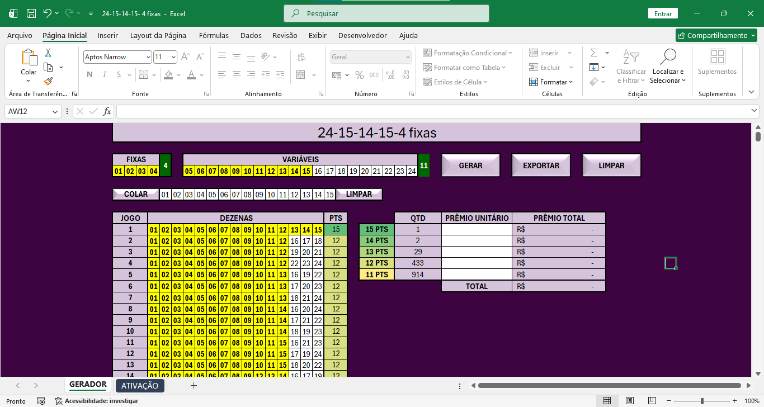Open font name dropdown Aptos Narrow
Image resolution: width=764 pixels, height=407 pixels.
[x=148, y=57]
